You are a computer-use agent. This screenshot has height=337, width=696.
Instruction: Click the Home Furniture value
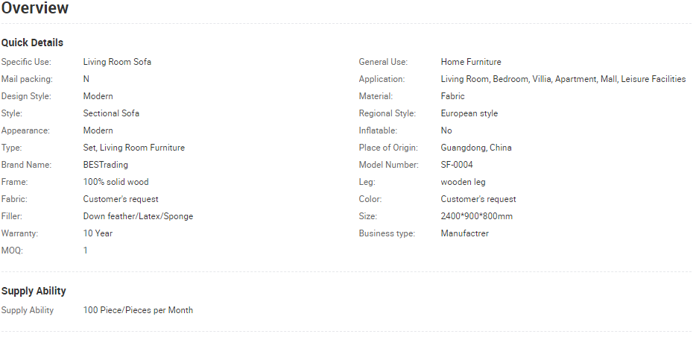[x=471, y=62]
